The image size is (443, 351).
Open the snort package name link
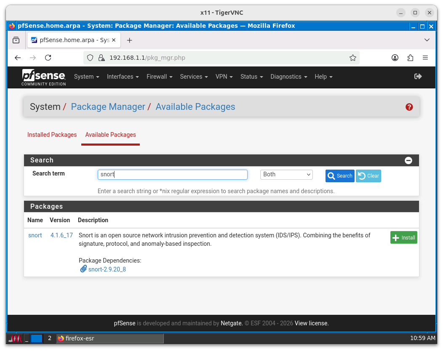click(35, 235)
